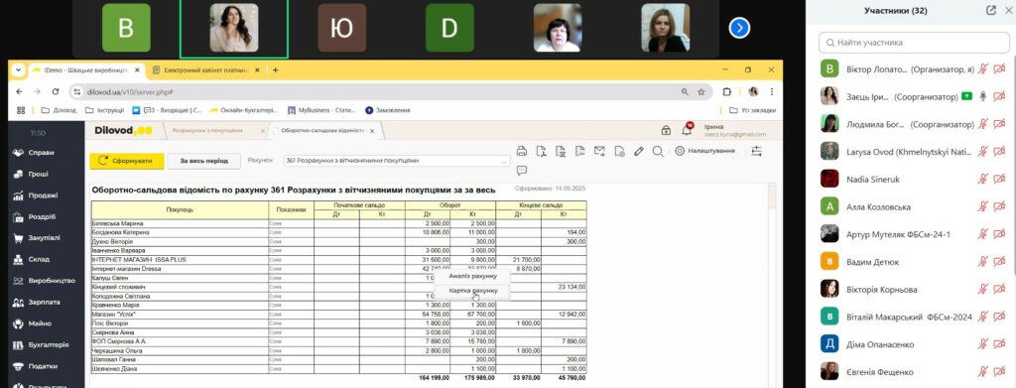Send report by email icon

click(599, 151)
